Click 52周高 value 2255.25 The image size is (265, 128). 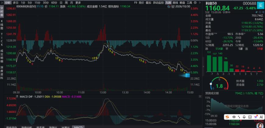(228, 45)
